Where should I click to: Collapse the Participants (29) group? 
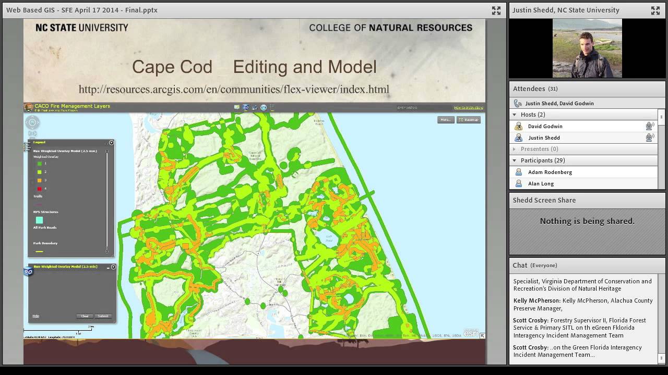point(515,160)
